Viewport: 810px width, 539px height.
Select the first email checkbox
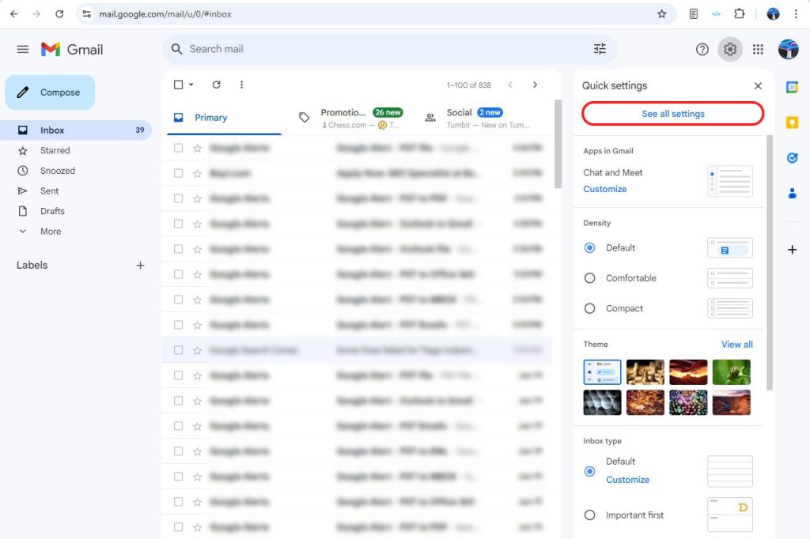178,148
